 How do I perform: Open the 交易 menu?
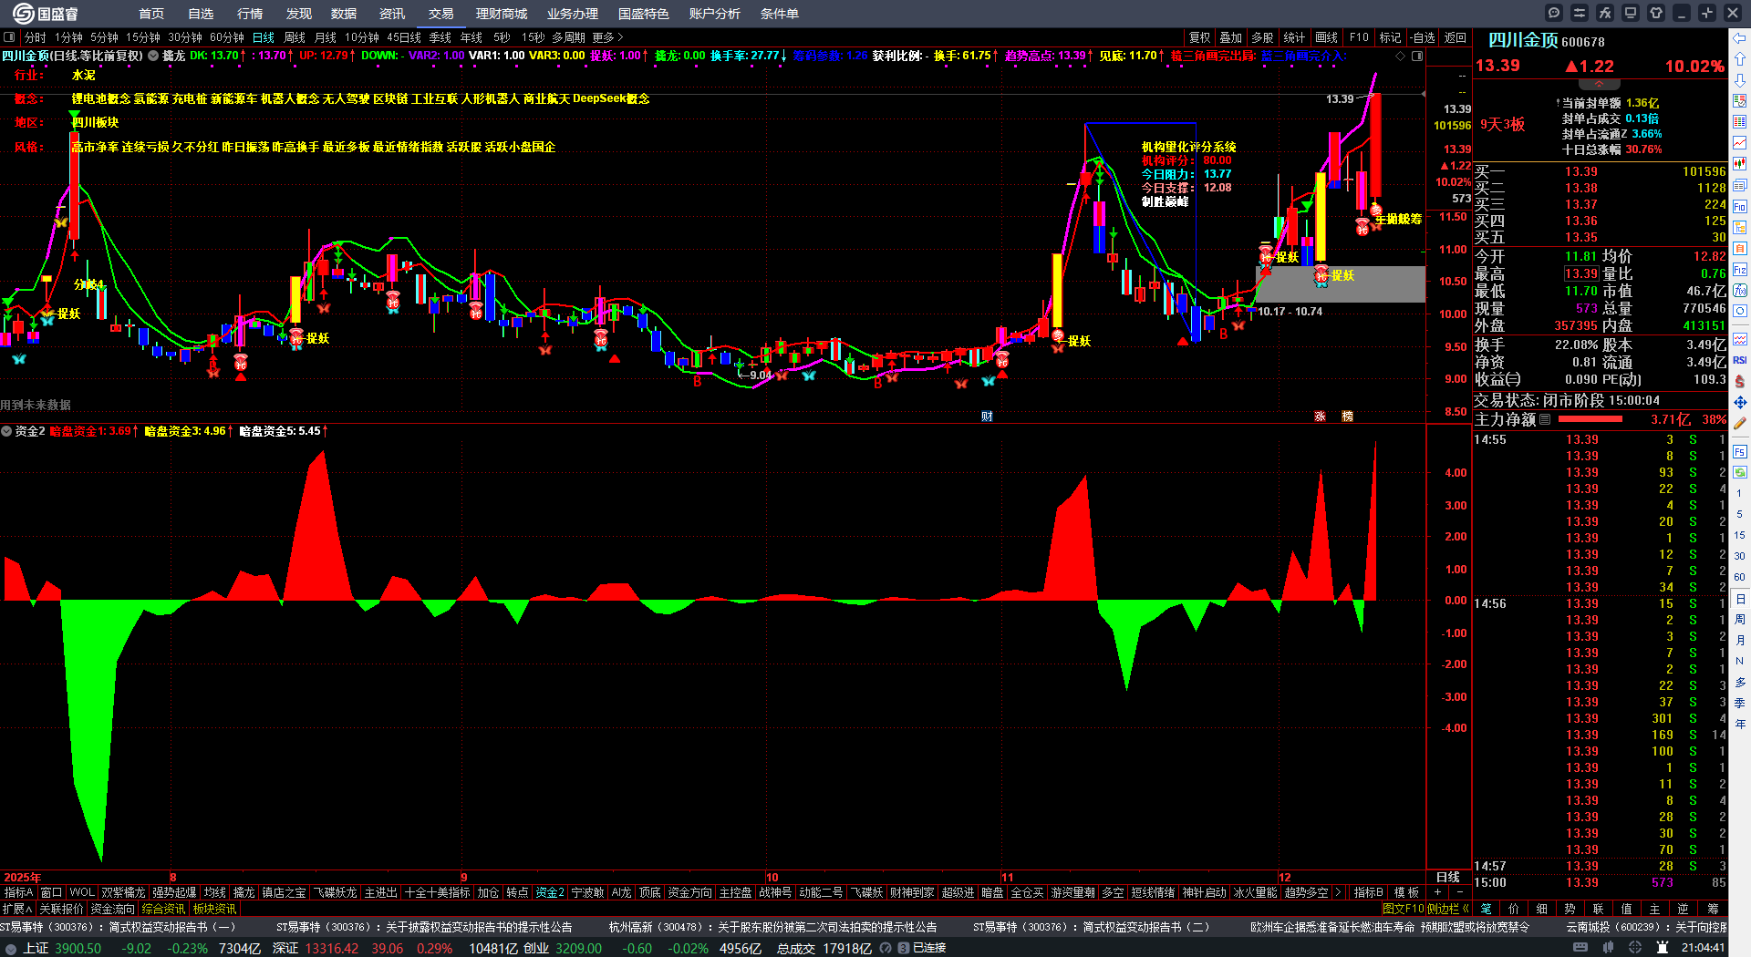coord(441,14)
